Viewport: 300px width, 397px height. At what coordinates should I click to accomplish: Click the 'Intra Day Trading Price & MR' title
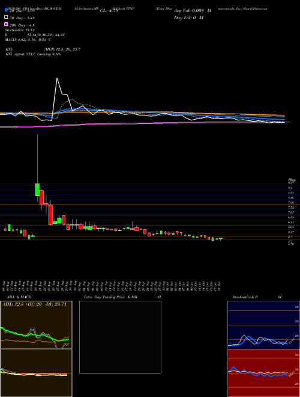click(110, 297)
